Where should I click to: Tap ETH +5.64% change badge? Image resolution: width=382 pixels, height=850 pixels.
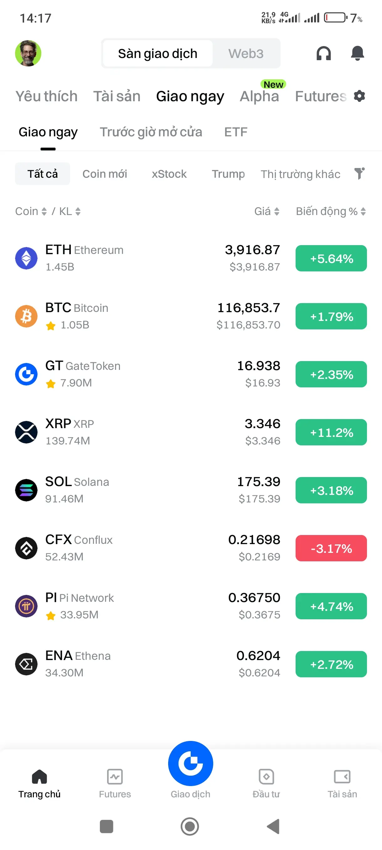click(x=331, y=258)
